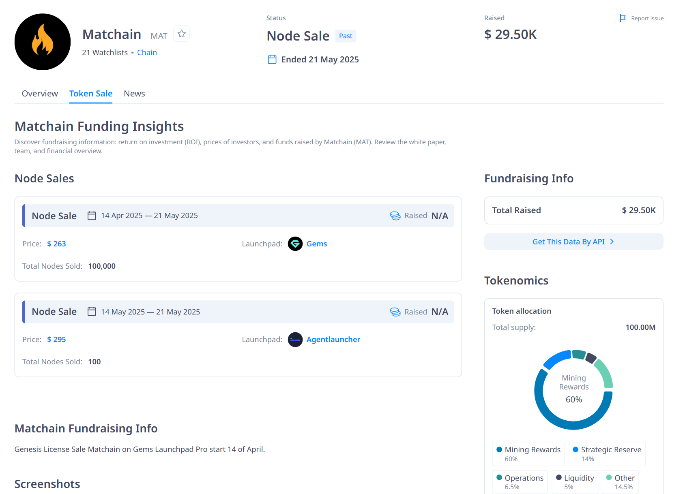This screenshot has height=494, width=698.
Task: Select Liquidity legend item
Action: (x=575, y=482)
